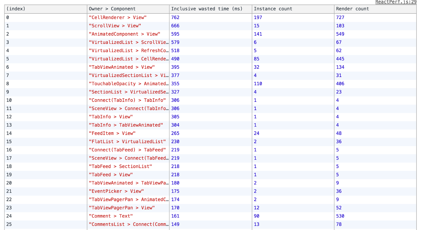Click the "TabInfo > TabViewAnimated" cell

tap(126, 125)
